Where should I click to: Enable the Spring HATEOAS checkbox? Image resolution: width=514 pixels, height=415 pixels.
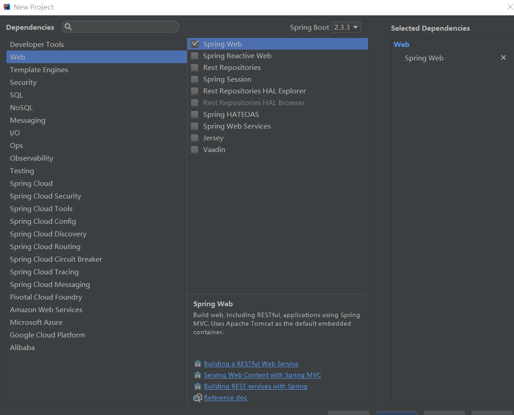click(195, 115)
